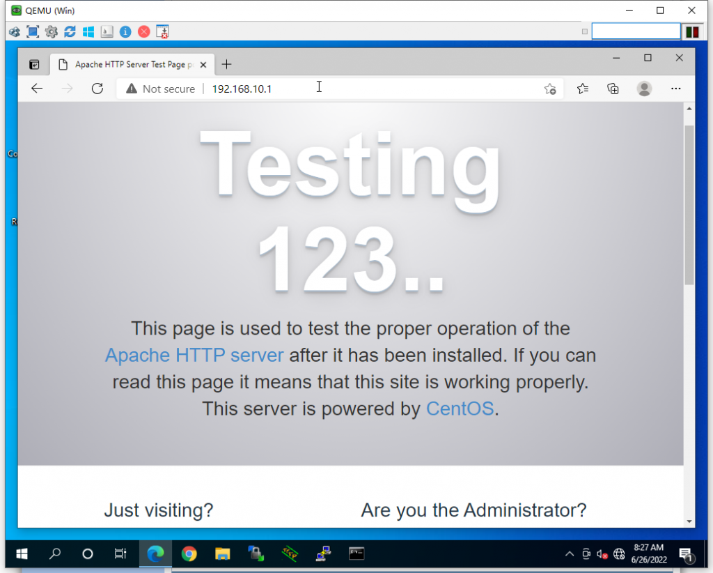Open QEMU settings gear icon
Screen dimensions: 713x573
pos(51,31)
